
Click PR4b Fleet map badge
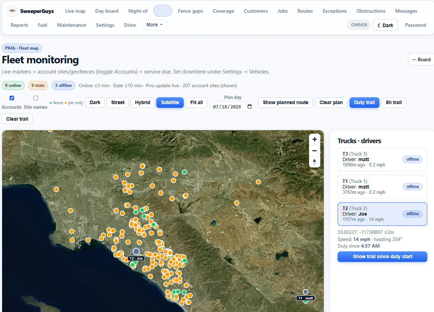tap(22, 48)
